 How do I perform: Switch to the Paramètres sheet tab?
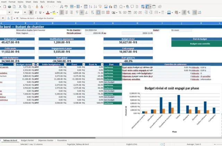click(62, 140)
